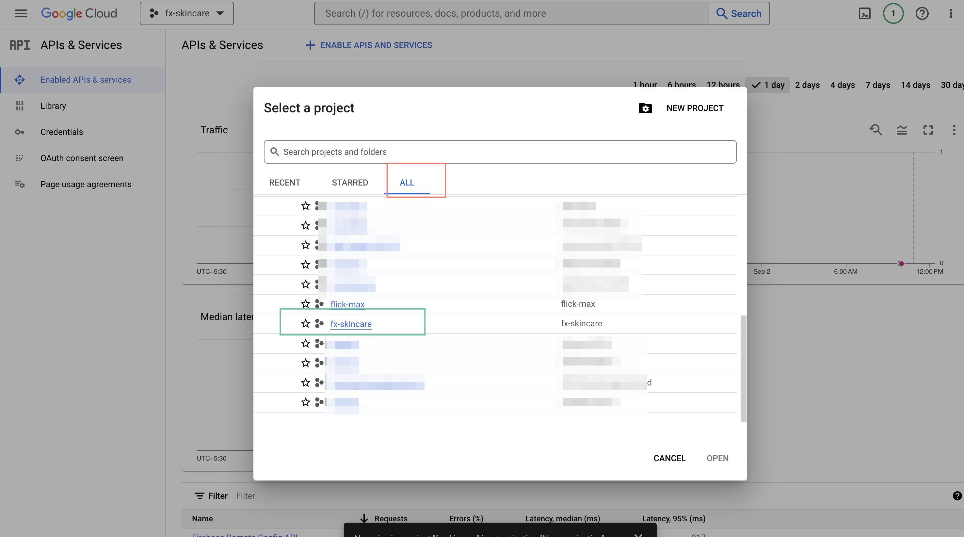Click the project icon beside fx-skincare
964x537 pixels.
click(x=319, y=323)
